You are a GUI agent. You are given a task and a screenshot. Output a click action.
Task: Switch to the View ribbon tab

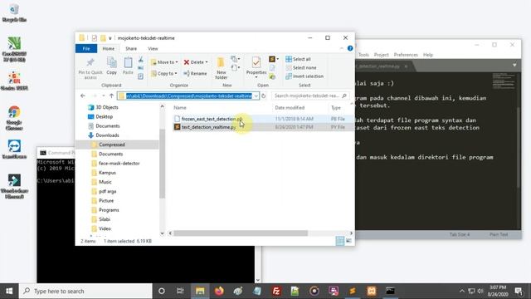pos(153,48)
